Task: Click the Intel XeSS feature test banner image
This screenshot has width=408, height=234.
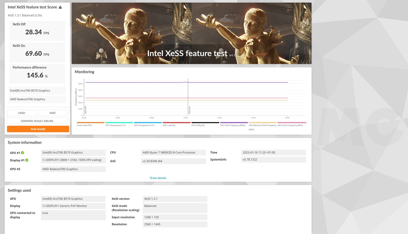Action: coord(191,33)
